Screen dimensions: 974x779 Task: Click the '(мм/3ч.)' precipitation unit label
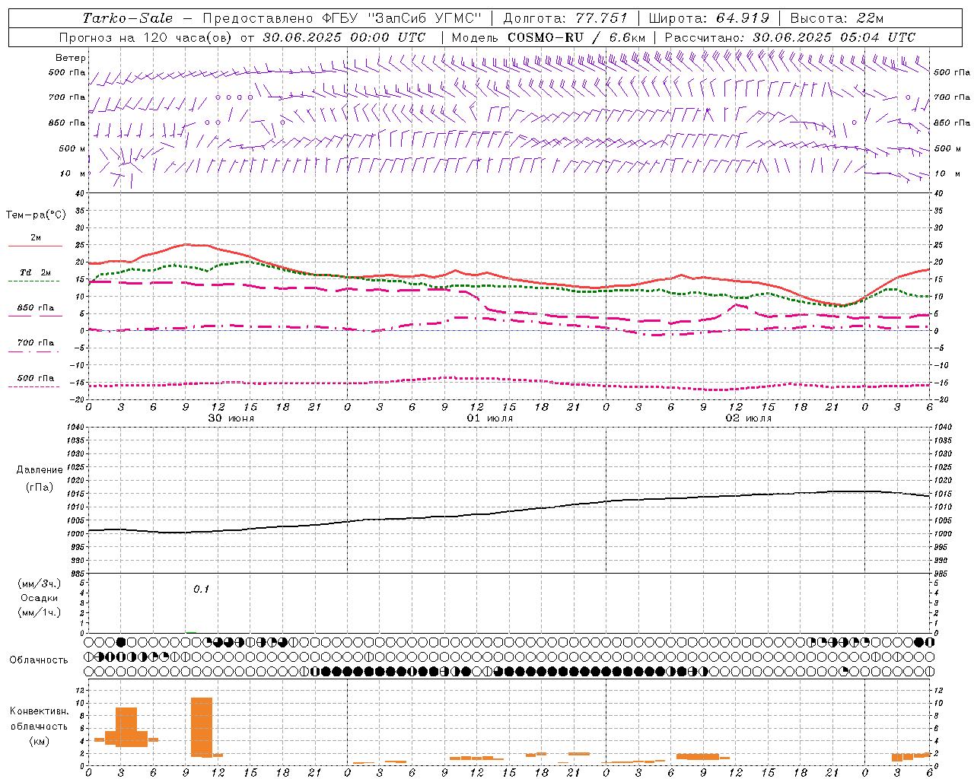(x=40, y=583)
